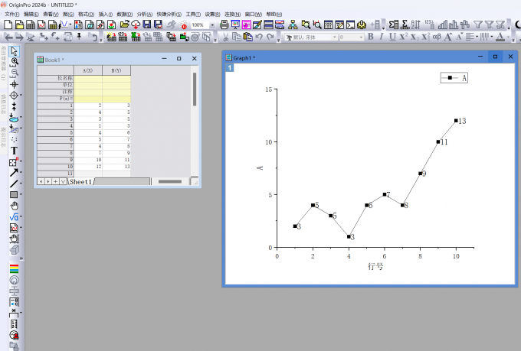Select the Line drawing tool
Screen dimensions: 521x351
(14, 184)
